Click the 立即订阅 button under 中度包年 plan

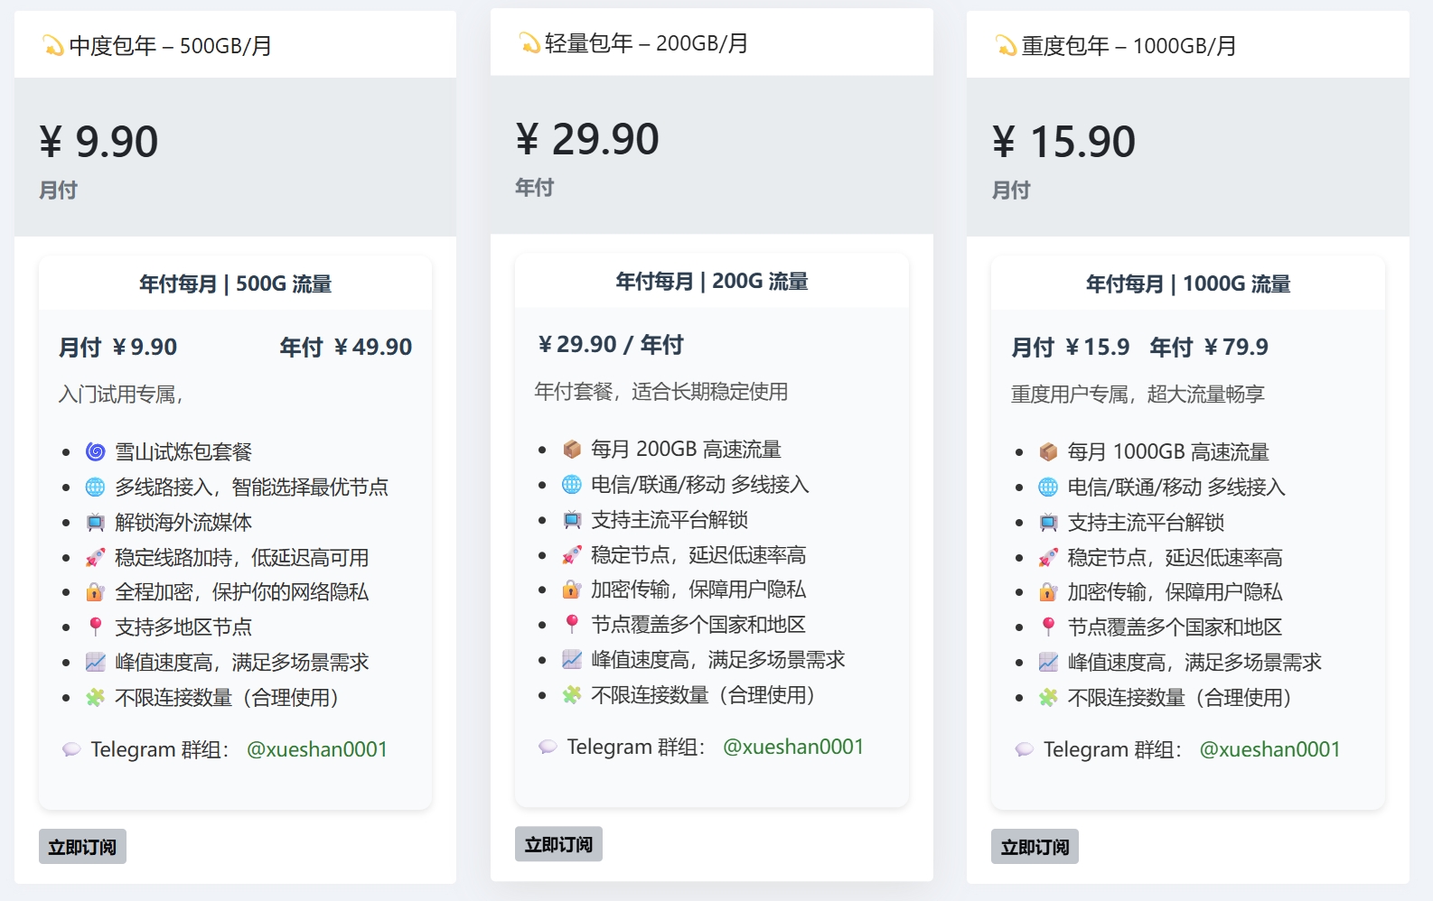coord(82,847)
